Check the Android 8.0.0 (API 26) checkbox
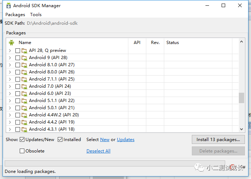The width and height of the screenshot is (251, 179). pos(18,72)
